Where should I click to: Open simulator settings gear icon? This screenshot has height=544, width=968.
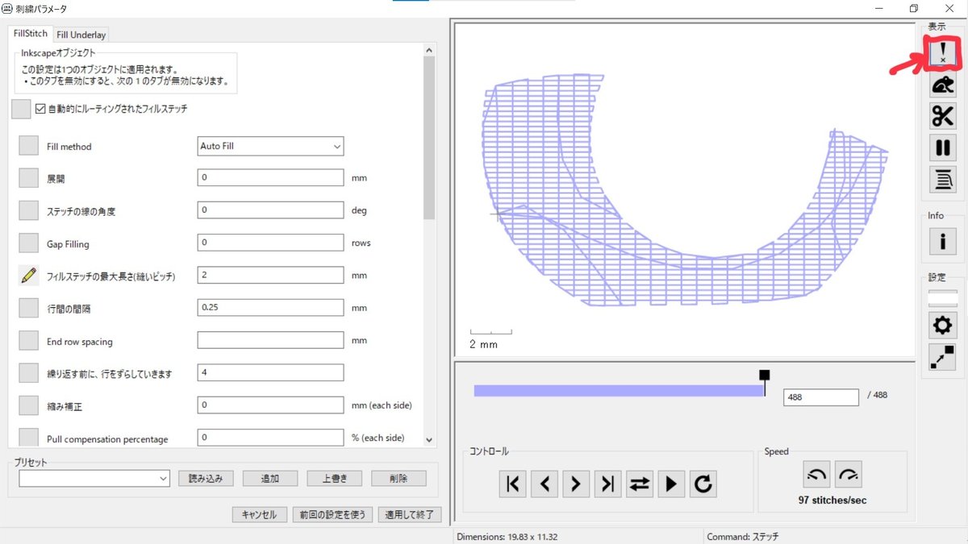942,326
